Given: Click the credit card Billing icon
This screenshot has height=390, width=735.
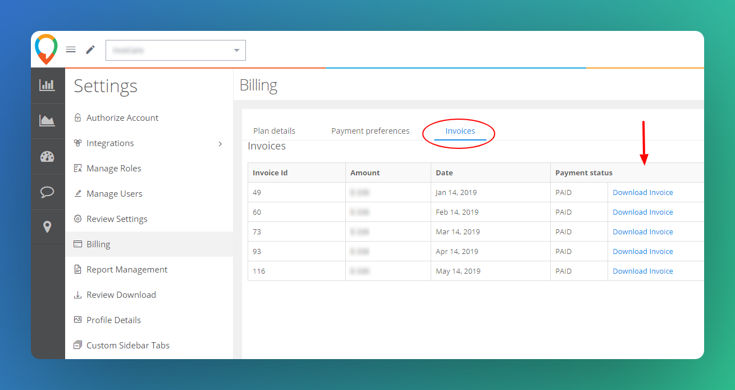Looking at the screenshot, I should click(78, 244).
